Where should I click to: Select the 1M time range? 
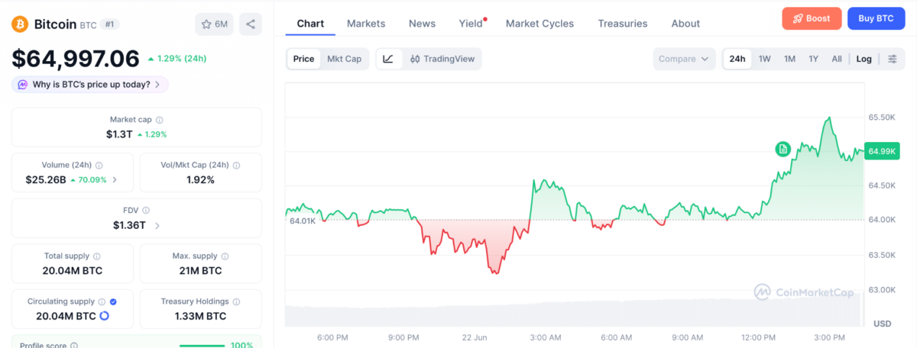789,59
